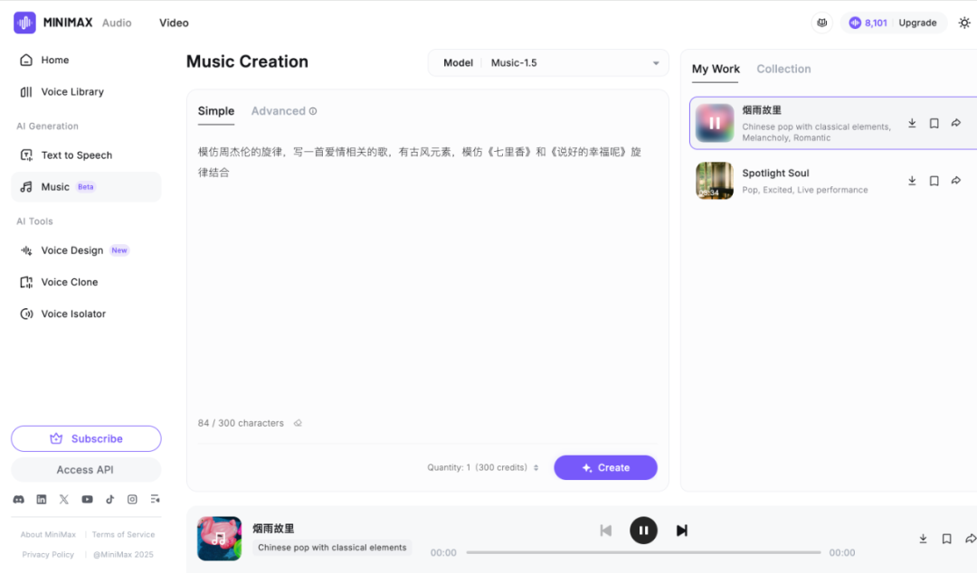
Task: Open the YouTube social link icon
Action: click(x=87, y=500)
